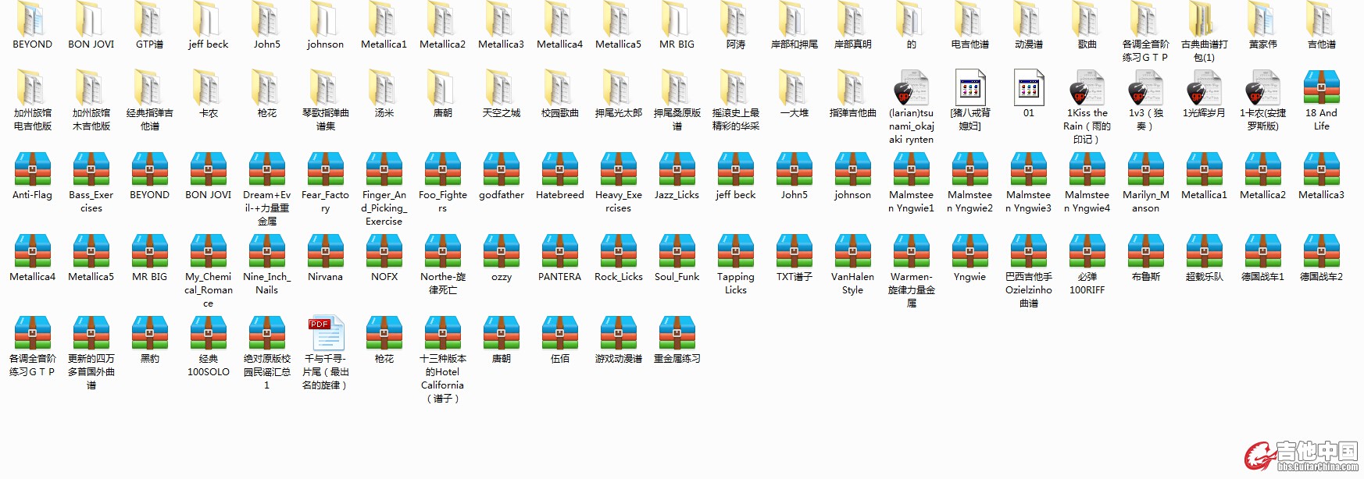Click the Rock_Licks archive icon
Image resolution: width=1364 pixels, height=479 pixels.
coord(619,251)
